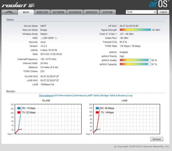Click WLAN0 MAC value 00:27:22:28:07:2F
This screenshot has width=172, height=151.
click(50, 77)
